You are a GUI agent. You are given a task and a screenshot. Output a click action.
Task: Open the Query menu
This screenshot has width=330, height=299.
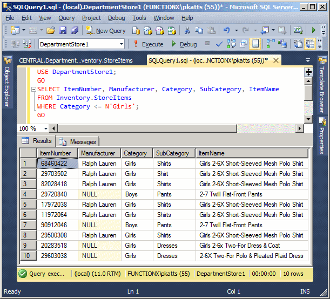[66, 18]
